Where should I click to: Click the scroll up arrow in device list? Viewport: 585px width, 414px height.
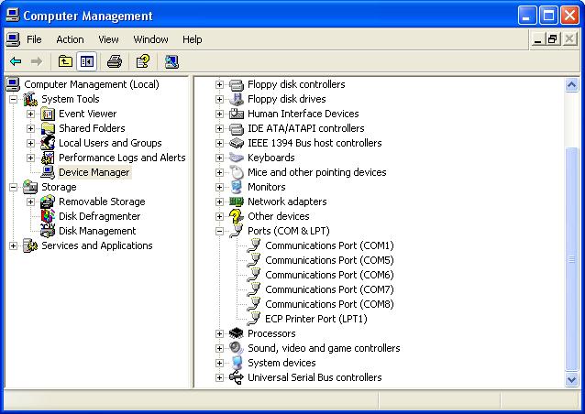pos(571,85)
